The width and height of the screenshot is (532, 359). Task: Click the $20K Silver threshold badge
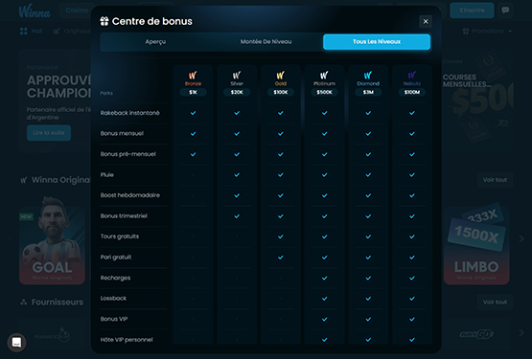[237, 92]
